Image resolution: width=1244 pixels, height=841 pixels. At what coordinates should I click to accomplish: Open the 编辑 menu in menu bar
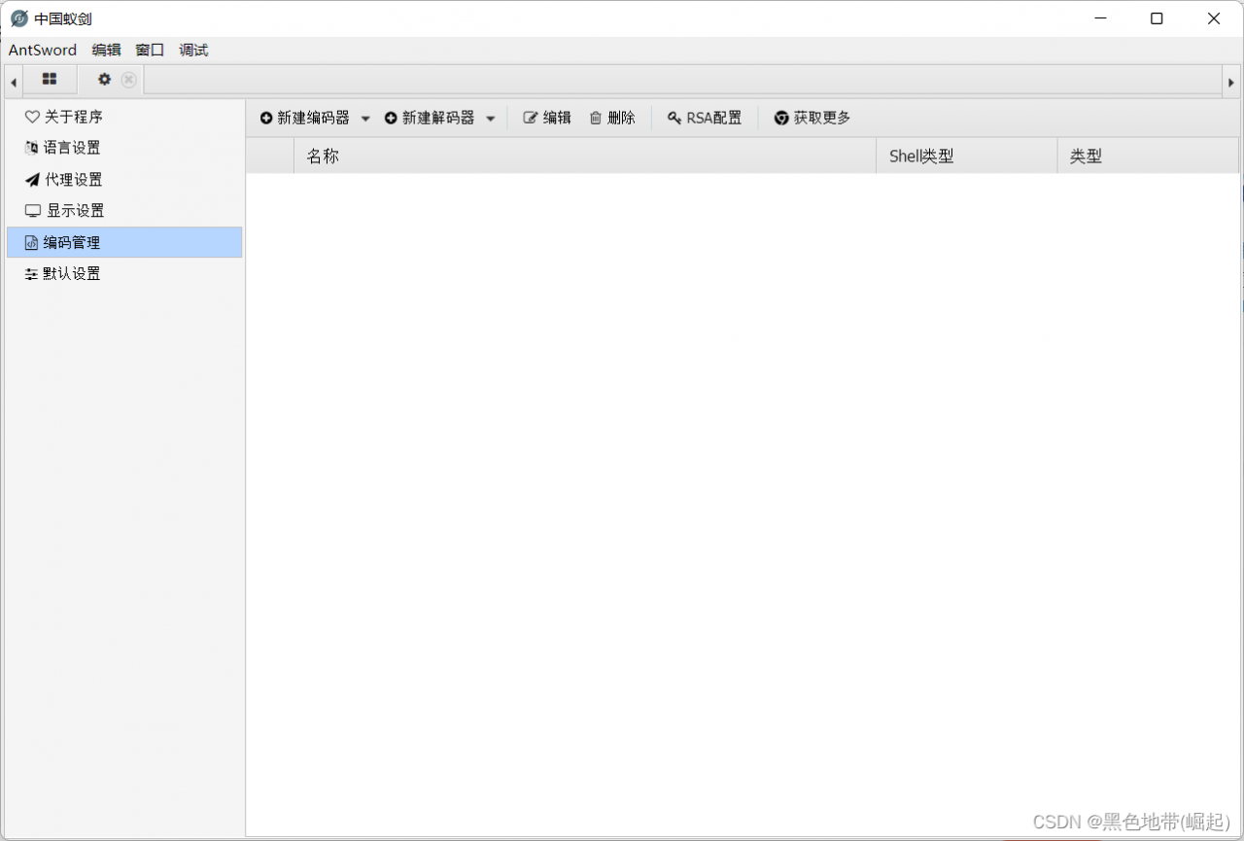pos(107,50)
